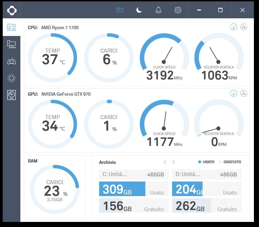
Task: Switch CPU panel to gauge view
Action: [234, 27]
